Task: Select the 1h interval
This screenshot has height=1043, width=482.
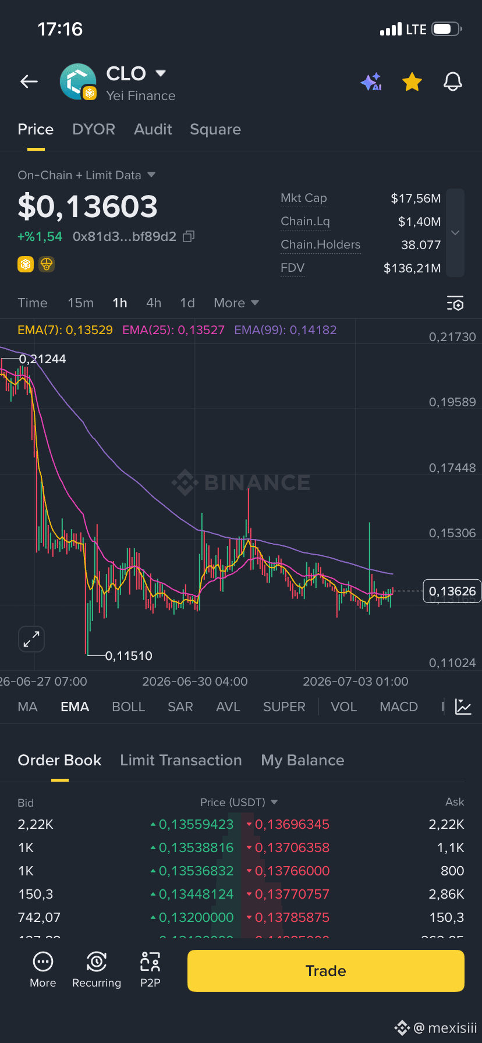Action: click(120, 303)
